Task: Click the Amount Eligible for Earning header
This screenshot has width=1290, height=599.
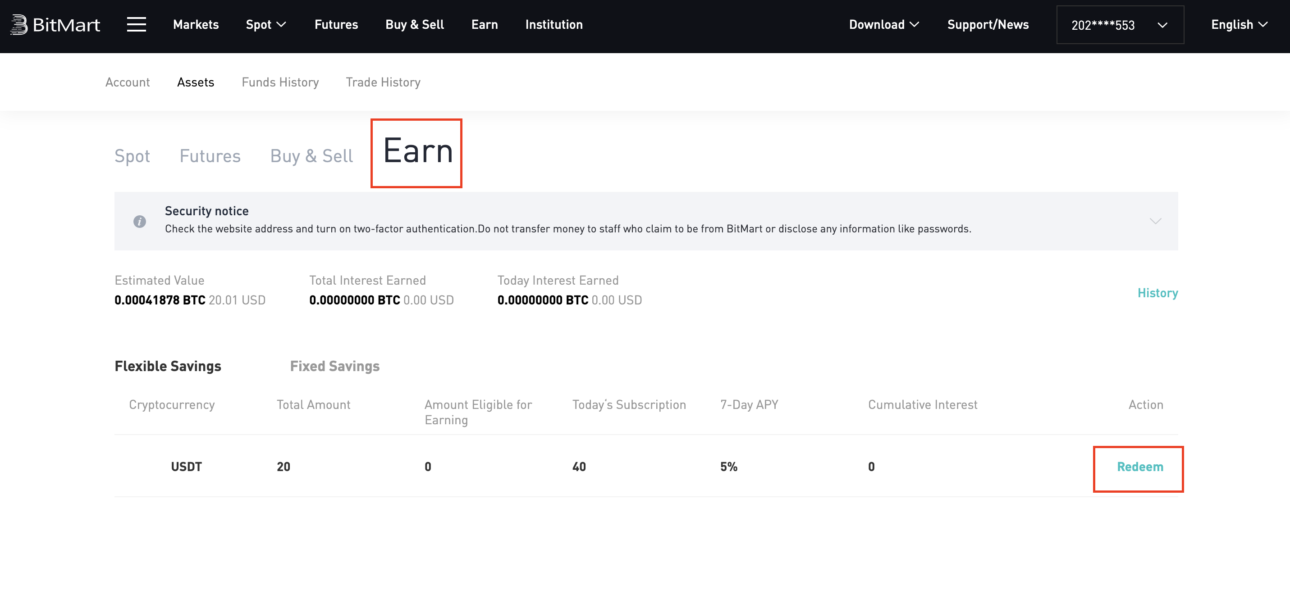Action: [x=478, y=413]
